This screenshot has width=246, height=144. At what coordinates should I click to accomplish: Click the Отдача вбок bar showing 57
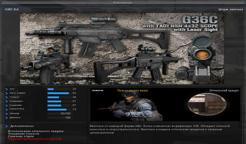pos(60,105)
